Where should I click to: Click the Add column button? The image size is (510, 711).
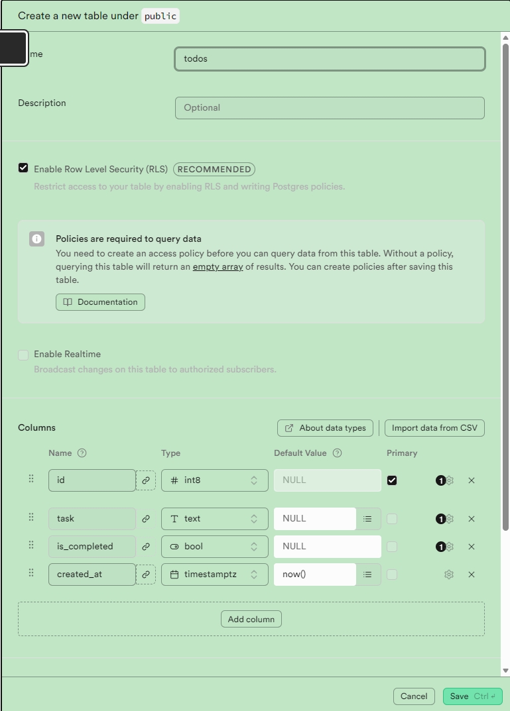point(251,619)
